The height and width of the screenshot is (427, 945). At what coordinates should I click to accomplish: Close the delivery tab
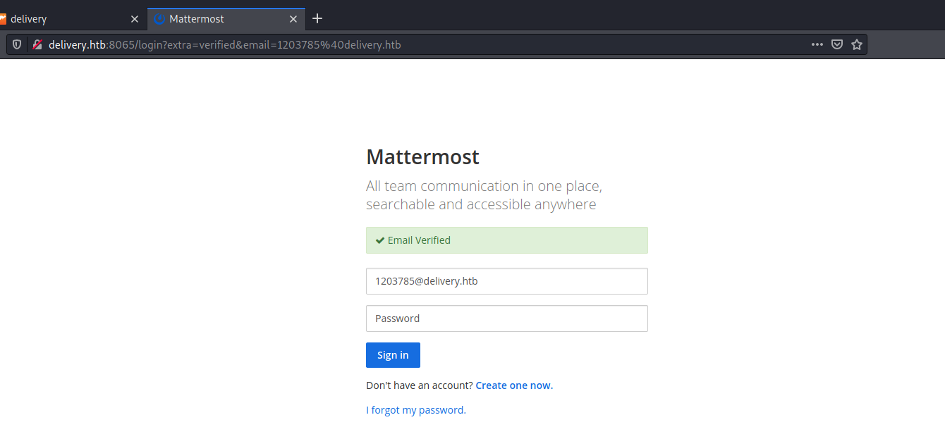click(135, 19)
